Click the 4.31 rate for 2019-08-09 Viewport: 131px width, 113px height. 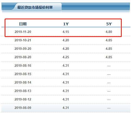[x=66, y=108]
